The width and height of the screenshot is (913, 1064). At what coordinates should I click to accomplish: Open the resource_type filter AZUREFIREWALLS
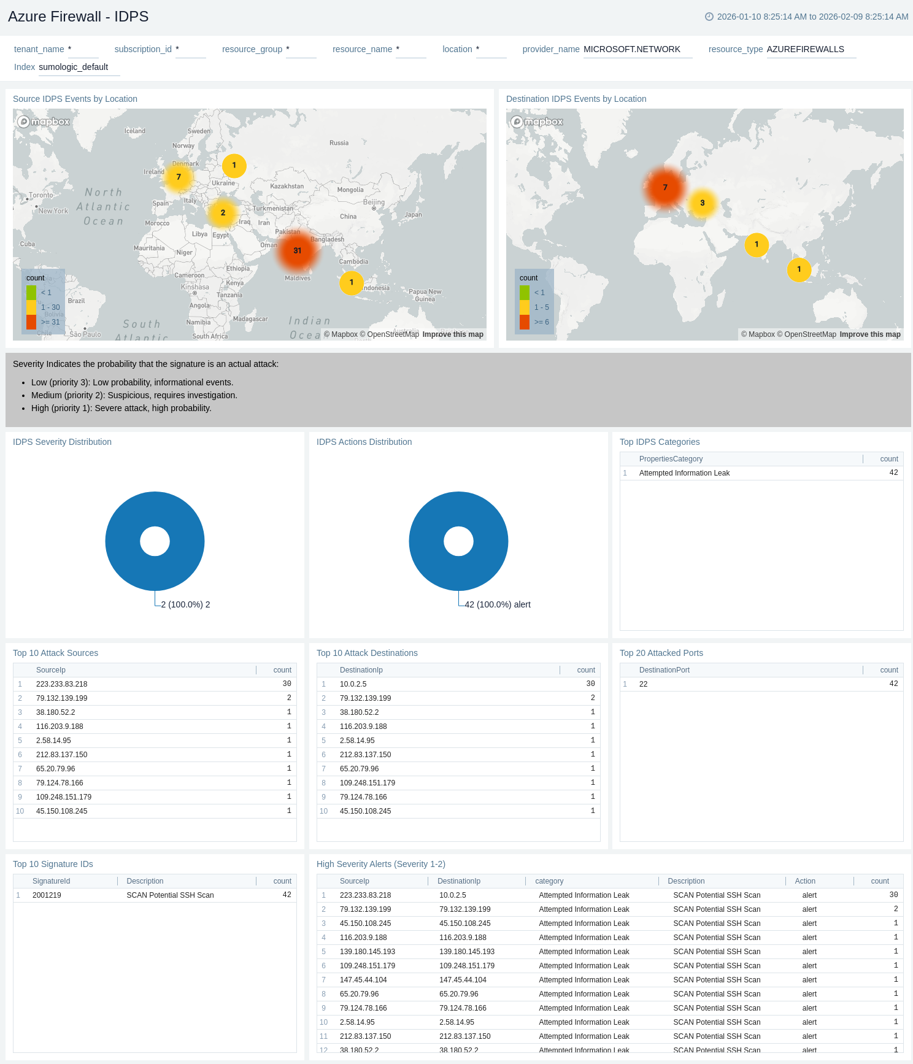point(810,49)
